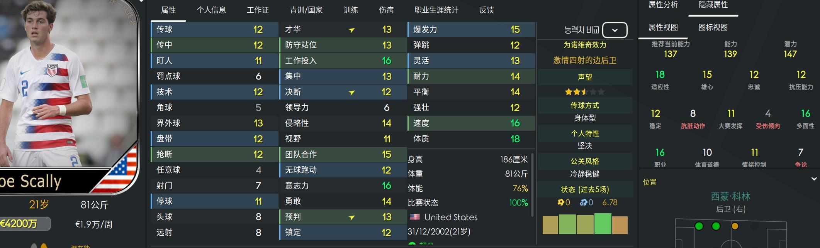Click the yellow arrow beside 才华
The width and height of the screenshot is (820, 248).
coord(351,30)
